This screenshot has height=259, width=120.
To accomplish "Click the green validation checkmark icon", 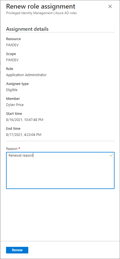I will 111,155.
